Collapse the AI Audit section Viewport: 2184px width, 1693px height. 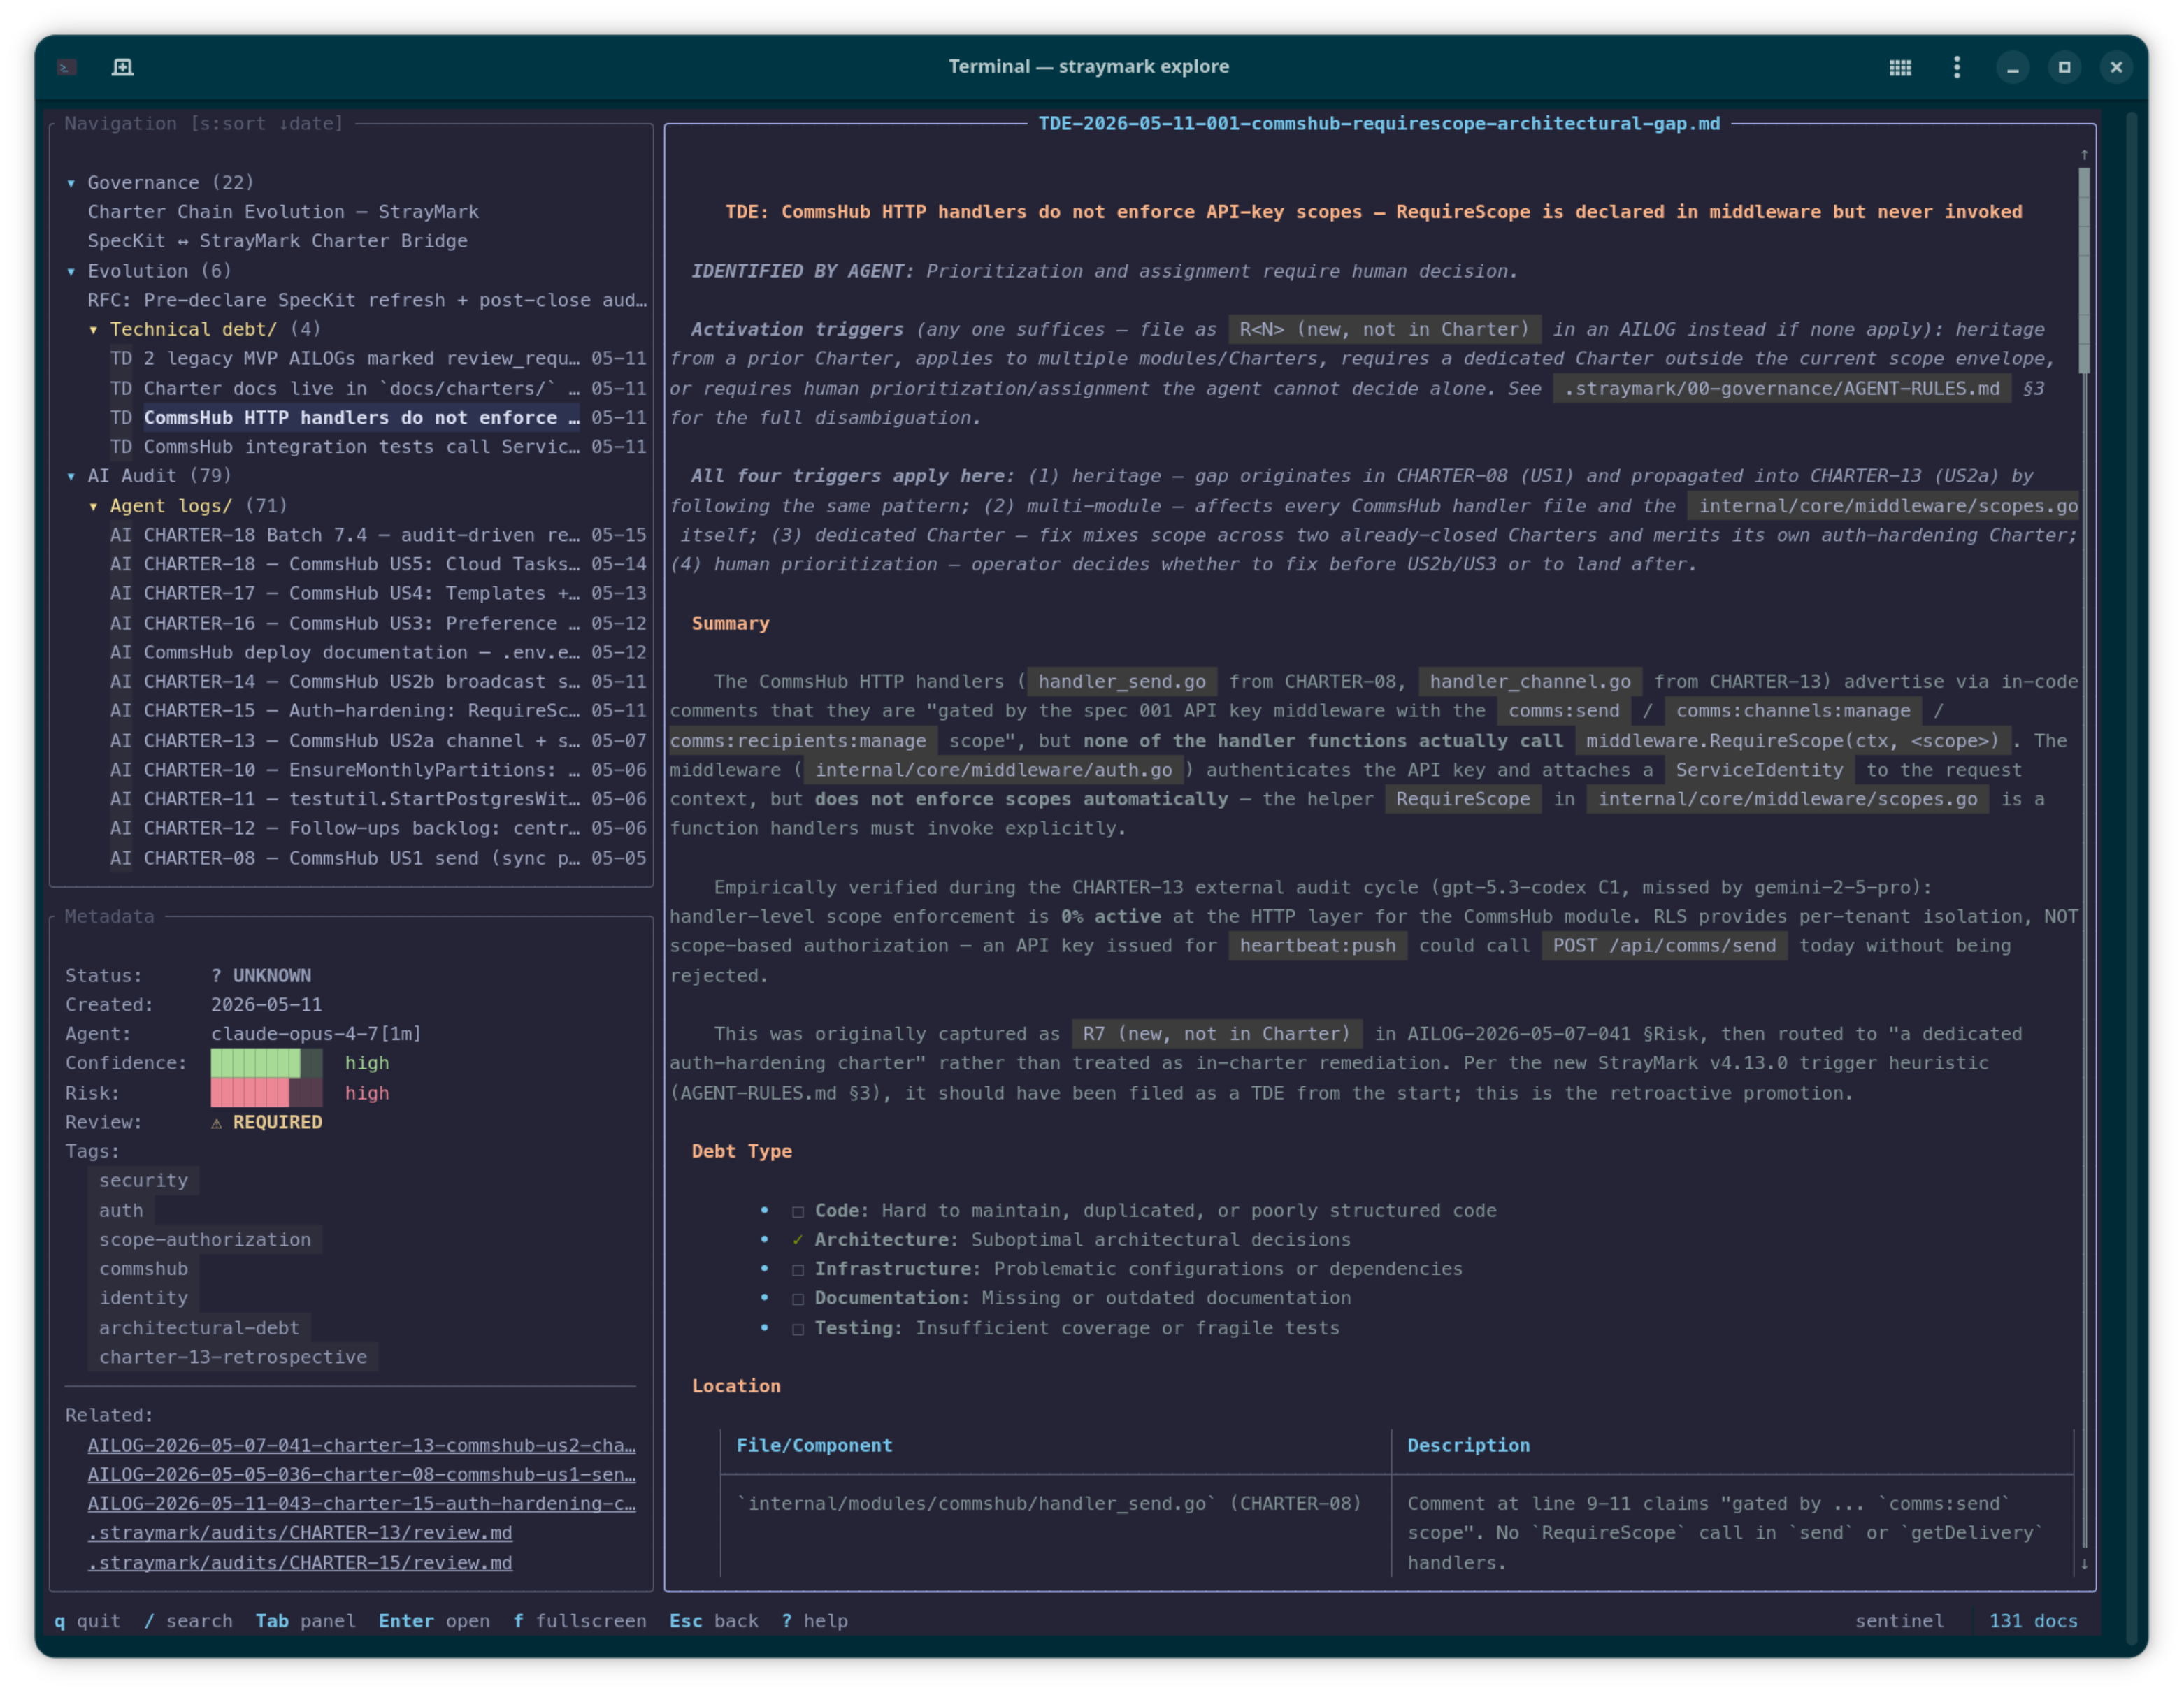71,476
